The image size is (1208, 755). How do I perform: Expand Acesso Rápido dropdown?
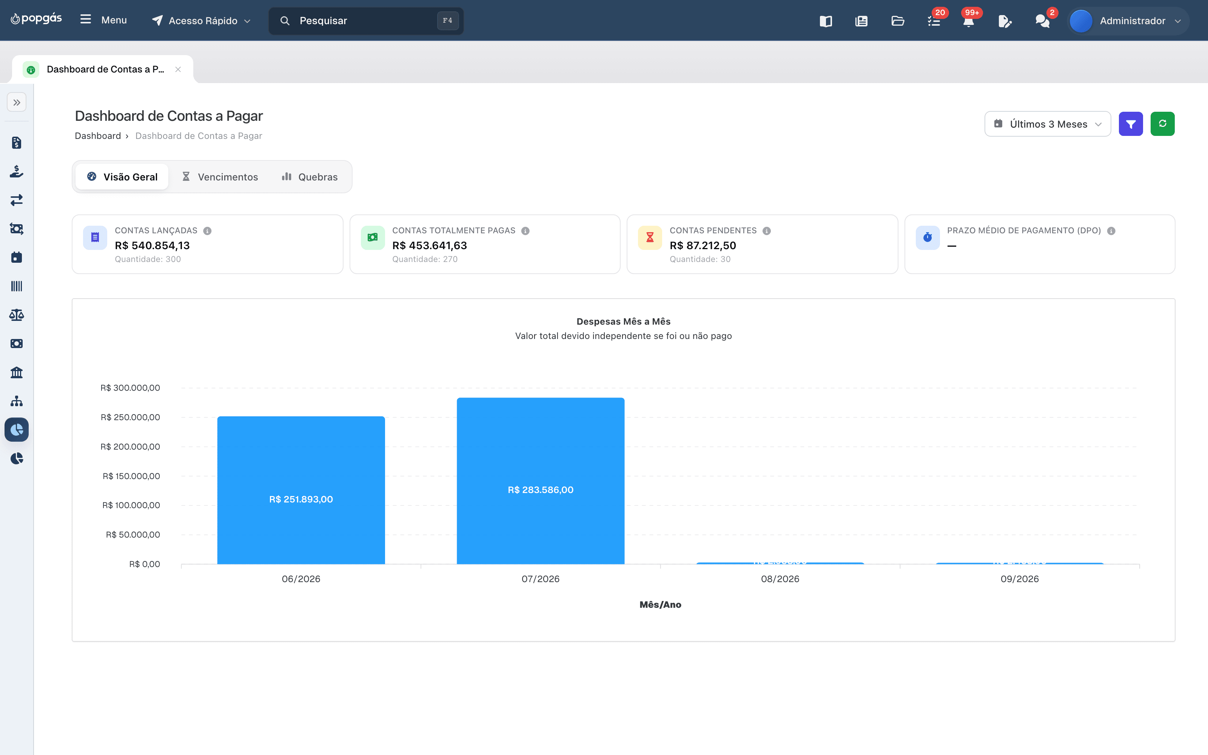pos(201,20)
